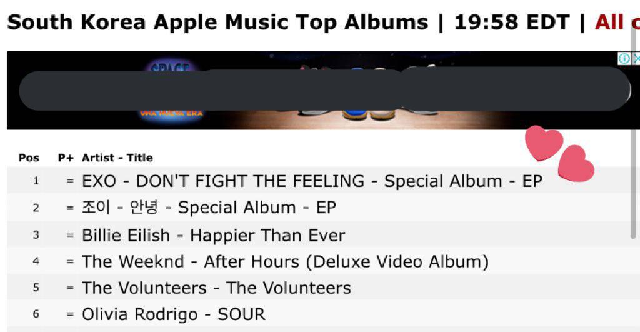640x332 pixels.
Task: Click the 19:58 EDT timestamp in the heading
Action: click(x=511, y=22)
